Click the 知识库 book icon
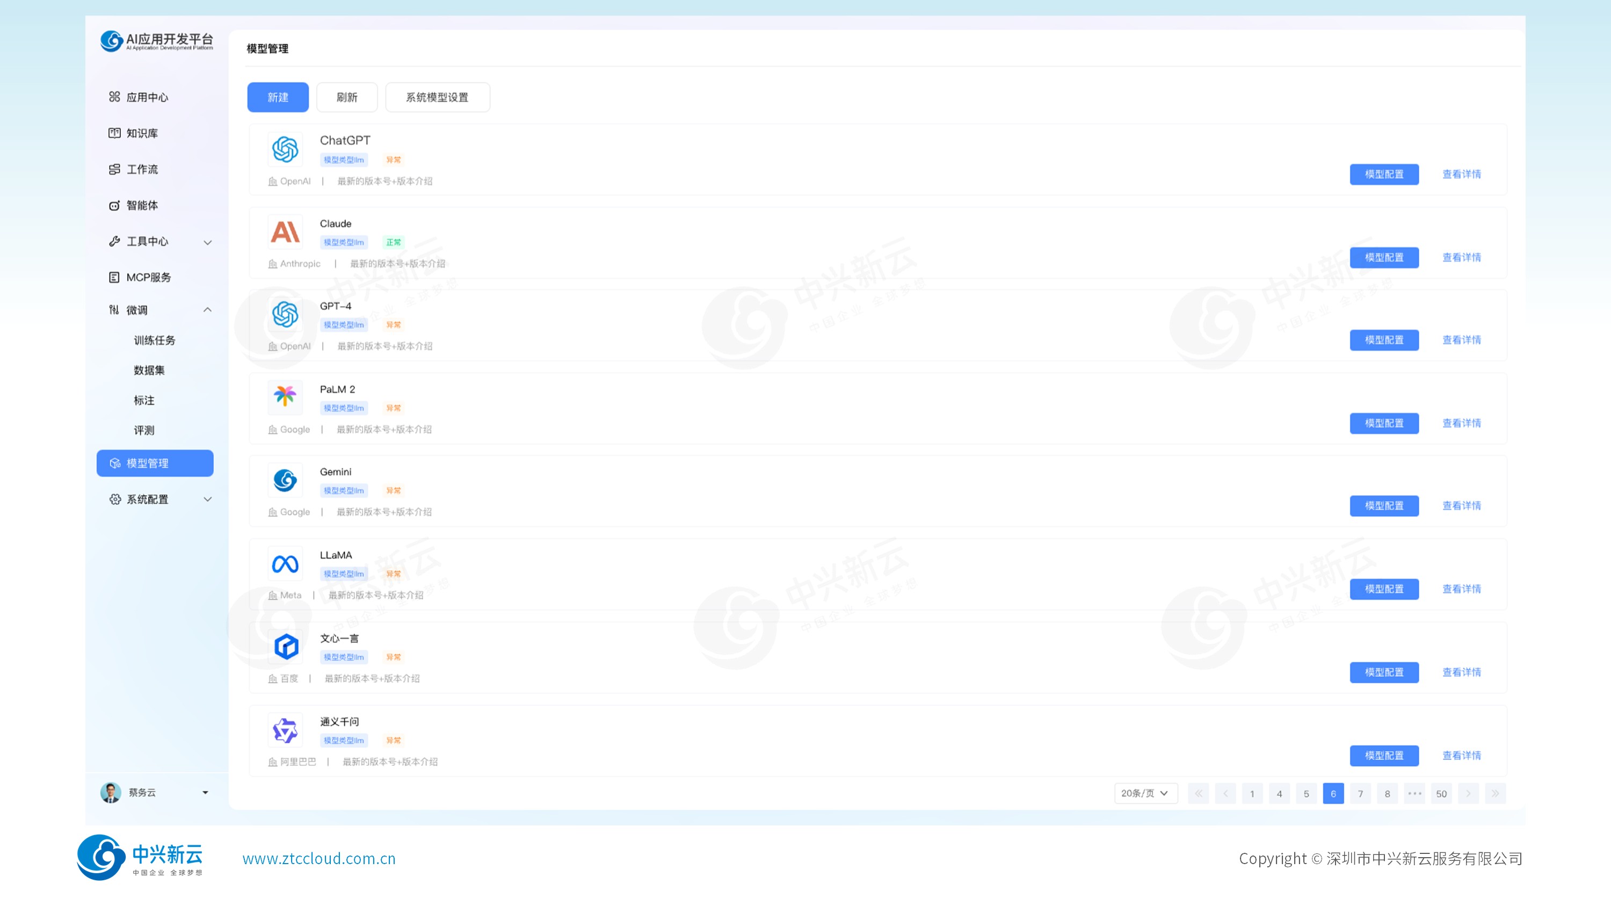Image resolution: width=1611 pixels, height=906 pixels. point(114,133)
